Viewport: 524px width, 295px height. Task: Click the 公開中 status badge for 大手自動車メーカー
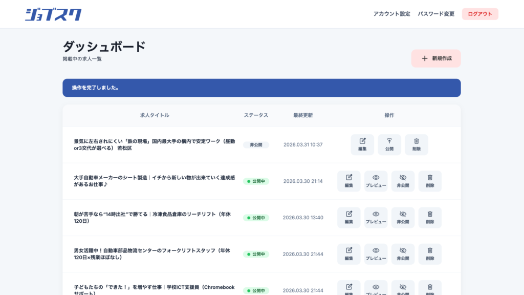(256, 181)
